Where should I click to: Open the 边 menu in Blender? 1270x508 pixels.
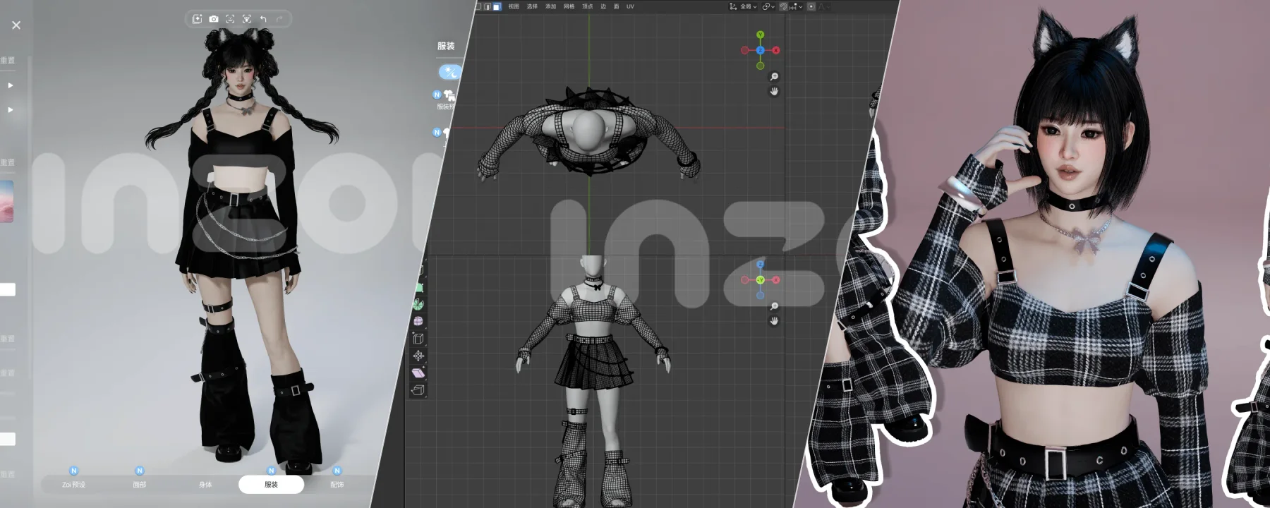point(603,6)
